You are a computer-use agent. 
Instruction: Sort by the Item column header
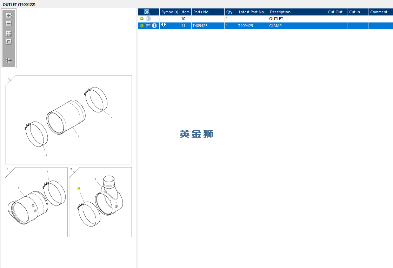click(x=186, y=12)
